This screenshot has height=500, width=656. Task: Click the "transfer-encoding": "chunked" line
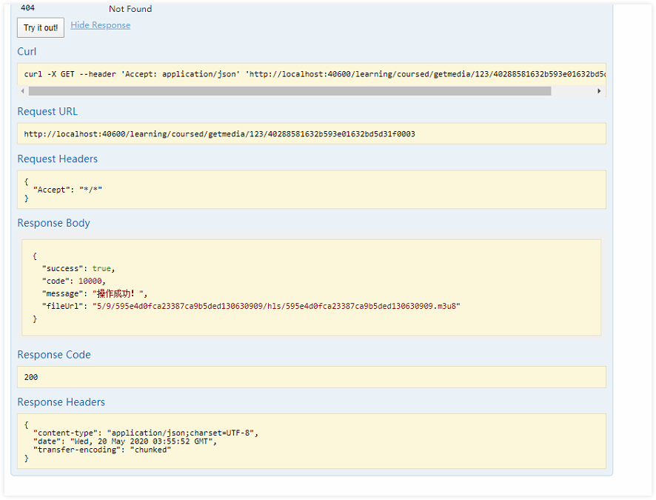pos(102,450)
